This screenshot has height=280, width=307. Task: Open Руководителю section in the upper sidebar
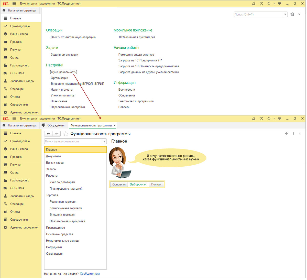pos(20,26)
